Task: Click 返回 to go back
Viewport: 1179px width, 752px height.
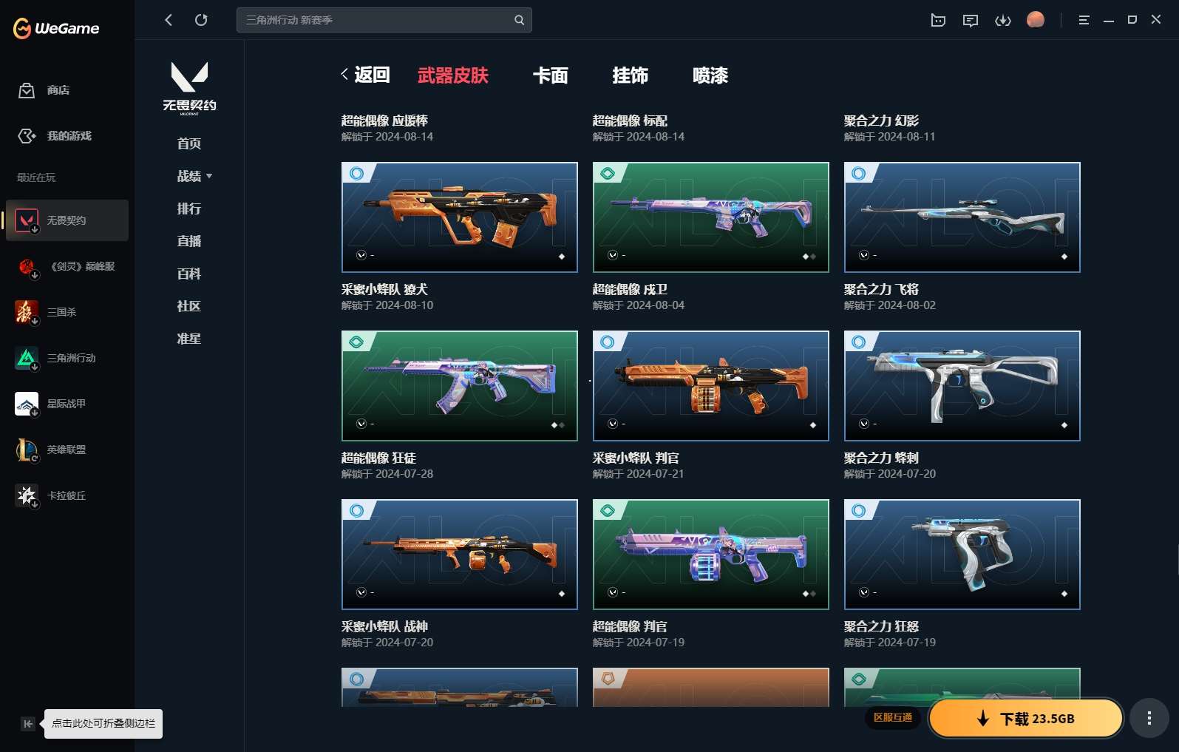Action: coord(365,75)
